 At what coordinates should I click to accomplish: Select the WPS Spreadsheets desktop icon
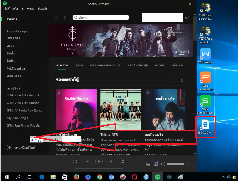click(x=205, y=105)
